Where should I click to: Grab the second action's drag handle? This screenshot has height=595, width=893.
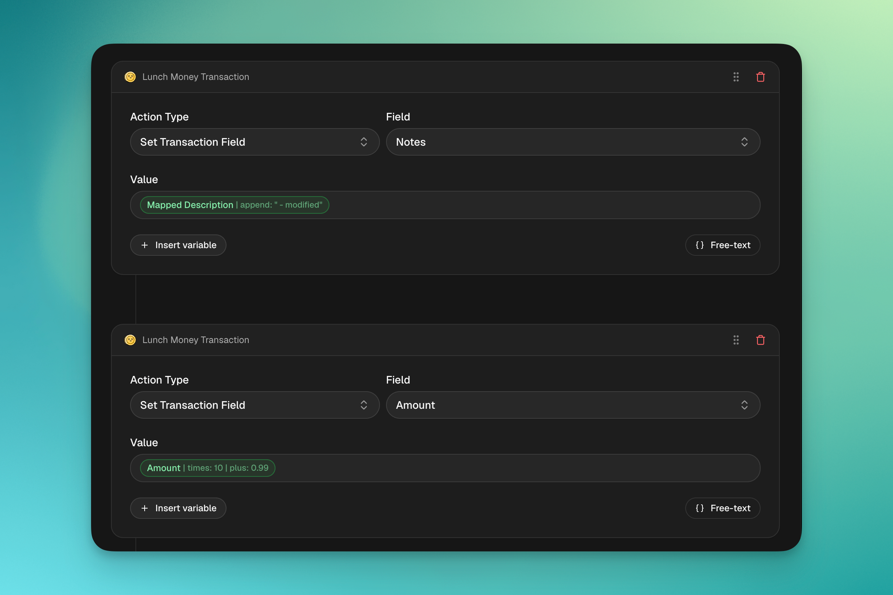point(736,340)
